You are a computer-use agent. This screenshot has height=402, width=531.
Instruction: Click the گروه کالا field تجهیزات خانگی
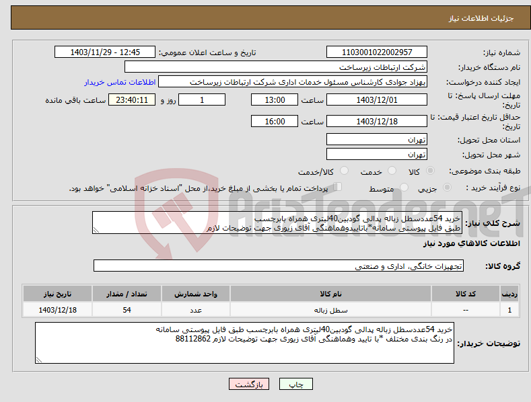pos(279,266)
